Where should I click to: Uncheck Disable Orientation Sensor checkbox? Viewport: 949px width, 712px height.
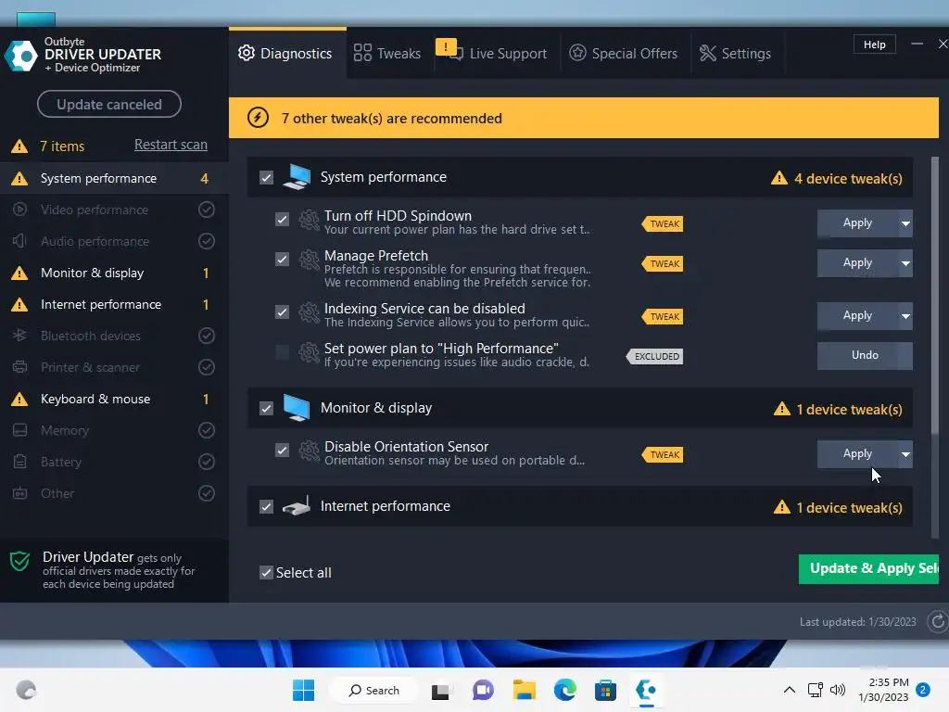282,450
